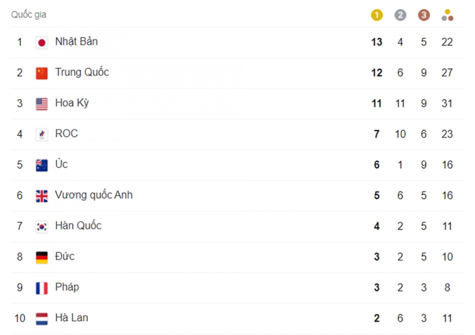Viewport: 475px width, 335px height.
Task: Click the Netherlands flag icon
Action: (x=42, y=318)
